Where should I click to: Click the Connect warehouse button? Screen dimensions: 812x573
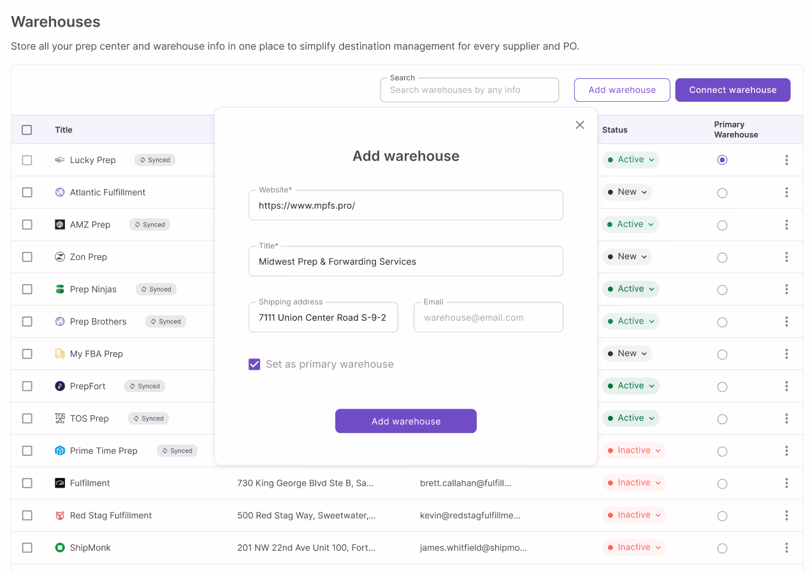pyautogui.click(x=733, y=90)
